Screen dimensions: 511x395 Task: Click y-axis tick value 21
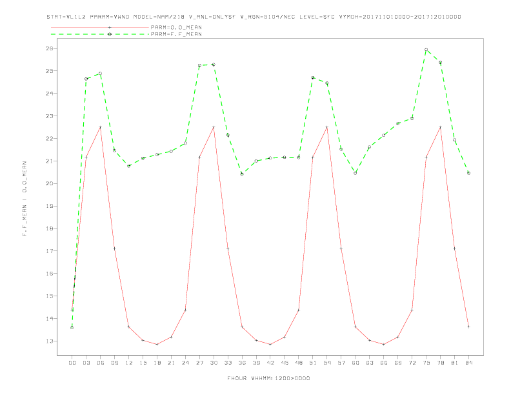pyautogui.click(x=50, y=161)
